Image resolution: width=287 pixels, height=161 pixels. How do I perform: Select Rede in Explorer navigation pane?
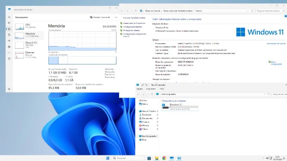coord(143,140)
